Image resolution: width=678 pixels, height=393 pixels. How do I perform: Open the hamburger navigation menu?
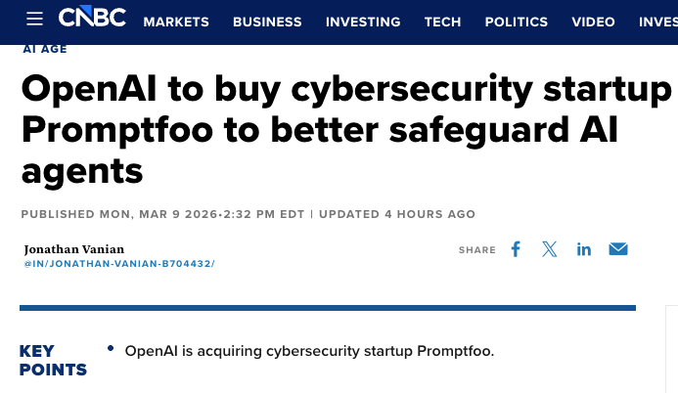pos(35,20)
